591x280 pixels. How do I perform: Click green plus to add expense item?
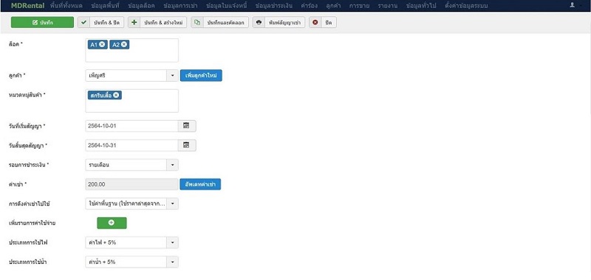click(112, 223)
